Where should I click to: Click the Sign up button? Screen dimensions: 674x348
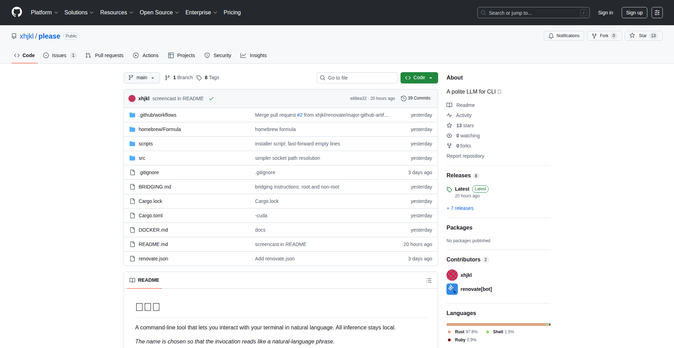click(x=634, y=13)
